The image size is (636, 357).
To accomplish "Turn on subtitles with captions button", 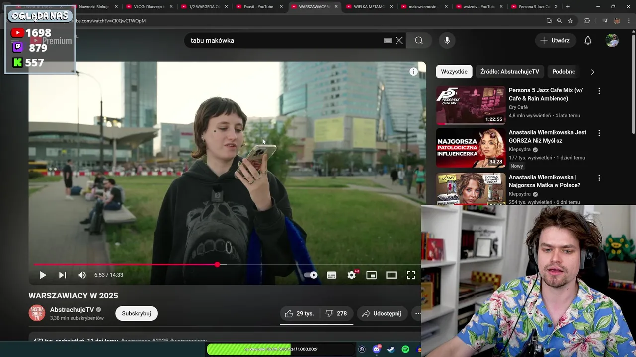I will (x=332, y=275).
